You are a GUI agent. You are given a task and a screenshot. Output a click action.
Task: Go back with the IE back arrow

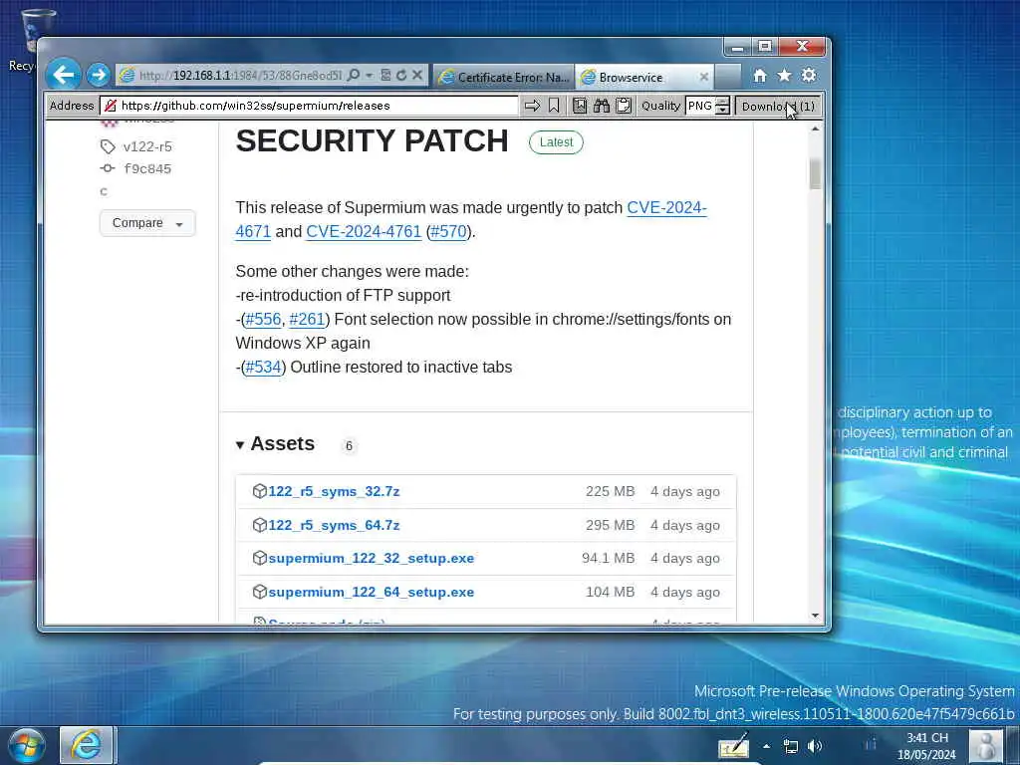pos(64,75)
